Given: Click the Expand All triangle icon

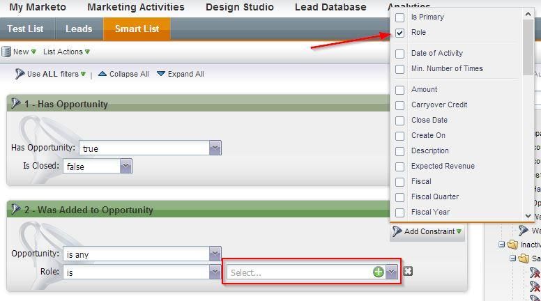Looking at the screenshot, I should 161,74.
